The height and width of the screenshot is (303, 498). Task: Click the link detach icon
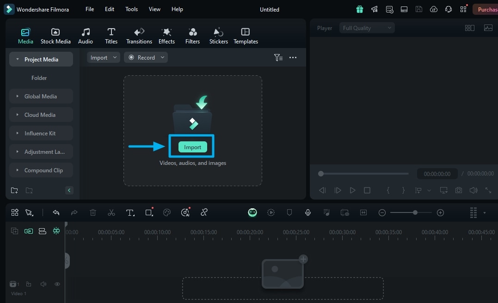[204, 212]
